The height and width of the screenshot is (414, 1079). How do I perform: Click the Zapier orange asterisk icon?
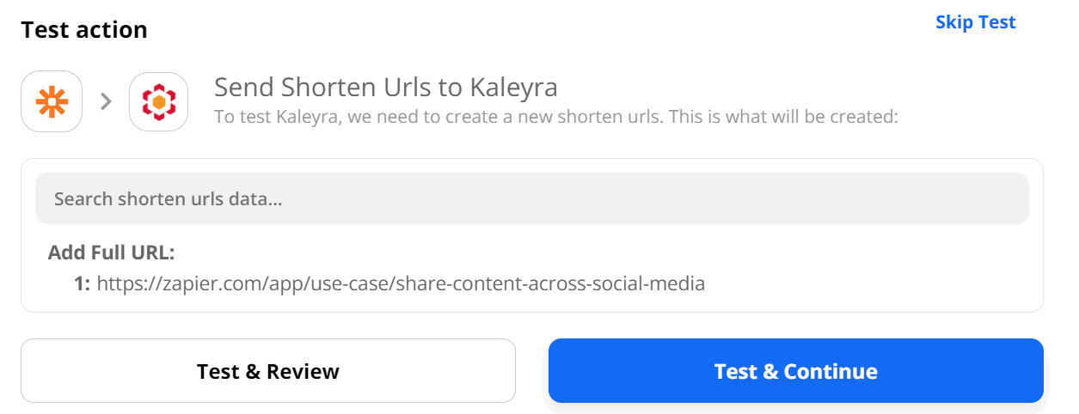click(52, 101)
